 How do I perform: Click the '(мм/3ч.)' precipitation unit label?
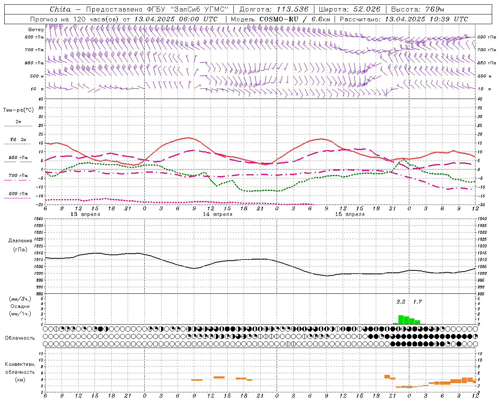[20, 299]
